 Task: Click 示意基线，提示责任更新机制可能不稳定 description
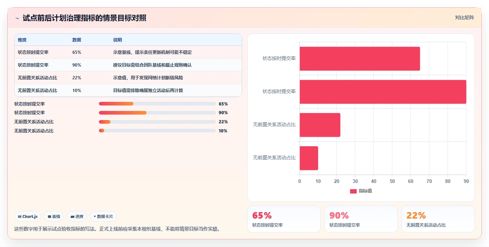tap(152, 52)
